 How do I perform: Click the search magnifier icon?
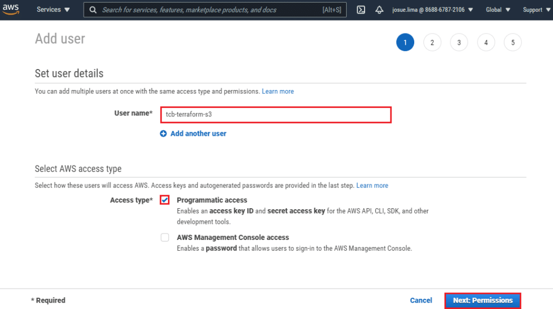tap(93, 10)
